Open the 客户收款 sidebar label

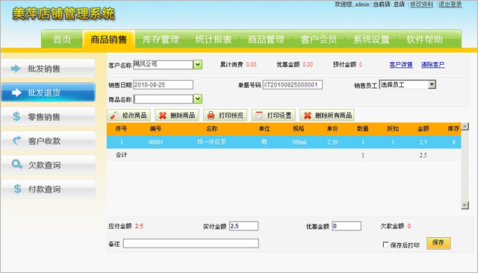pos(45,141)
